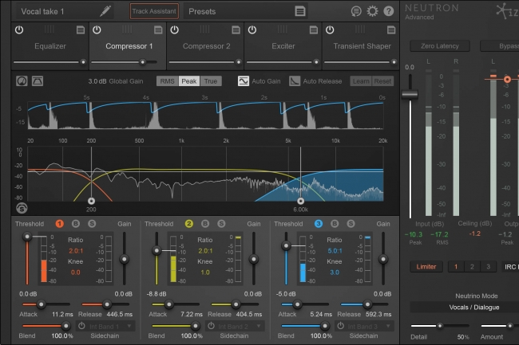The width and height of the screenshot is (519, 345).
Task: Enable band 2 sidechain power toggle
Action: tap(211, 326)
